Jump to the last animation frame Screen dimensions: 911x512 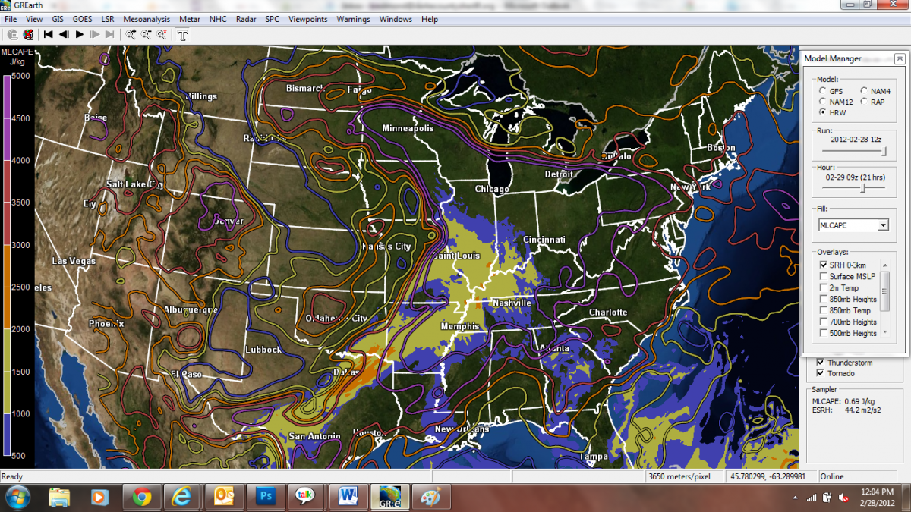[110, 34]
